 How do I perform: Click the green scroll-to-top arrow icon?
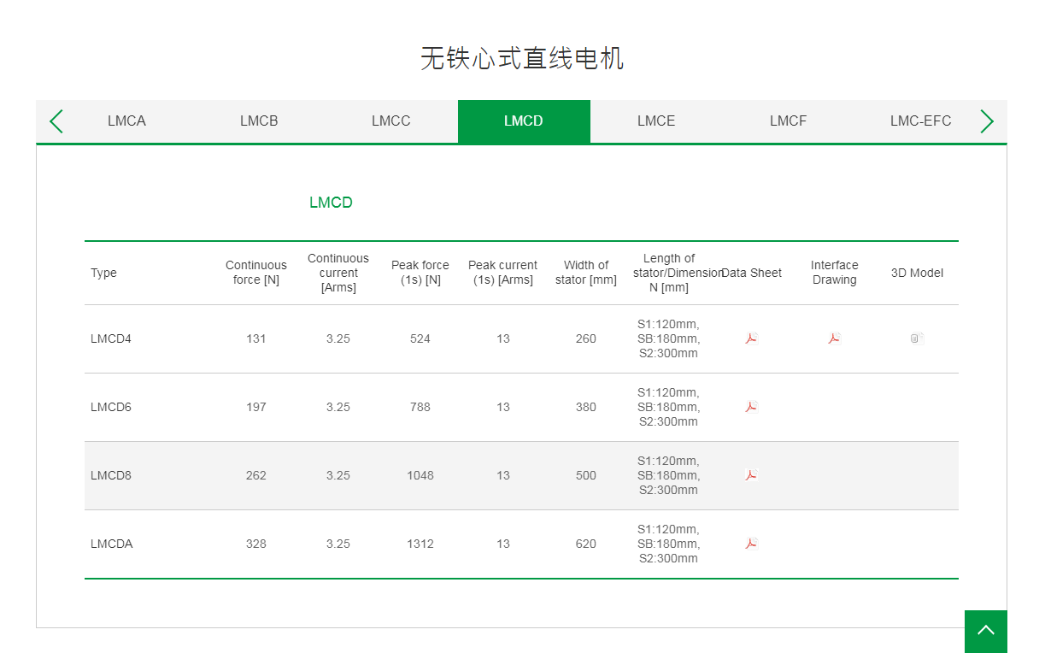tap(985, 632)
